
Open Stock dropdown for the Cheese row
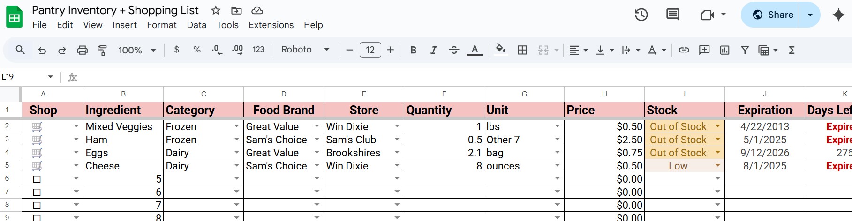point(717,166)
